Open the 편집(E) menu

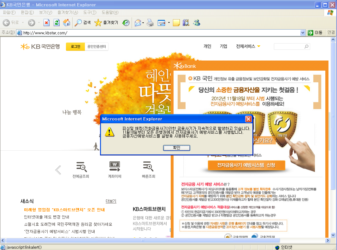click(27, 13)
